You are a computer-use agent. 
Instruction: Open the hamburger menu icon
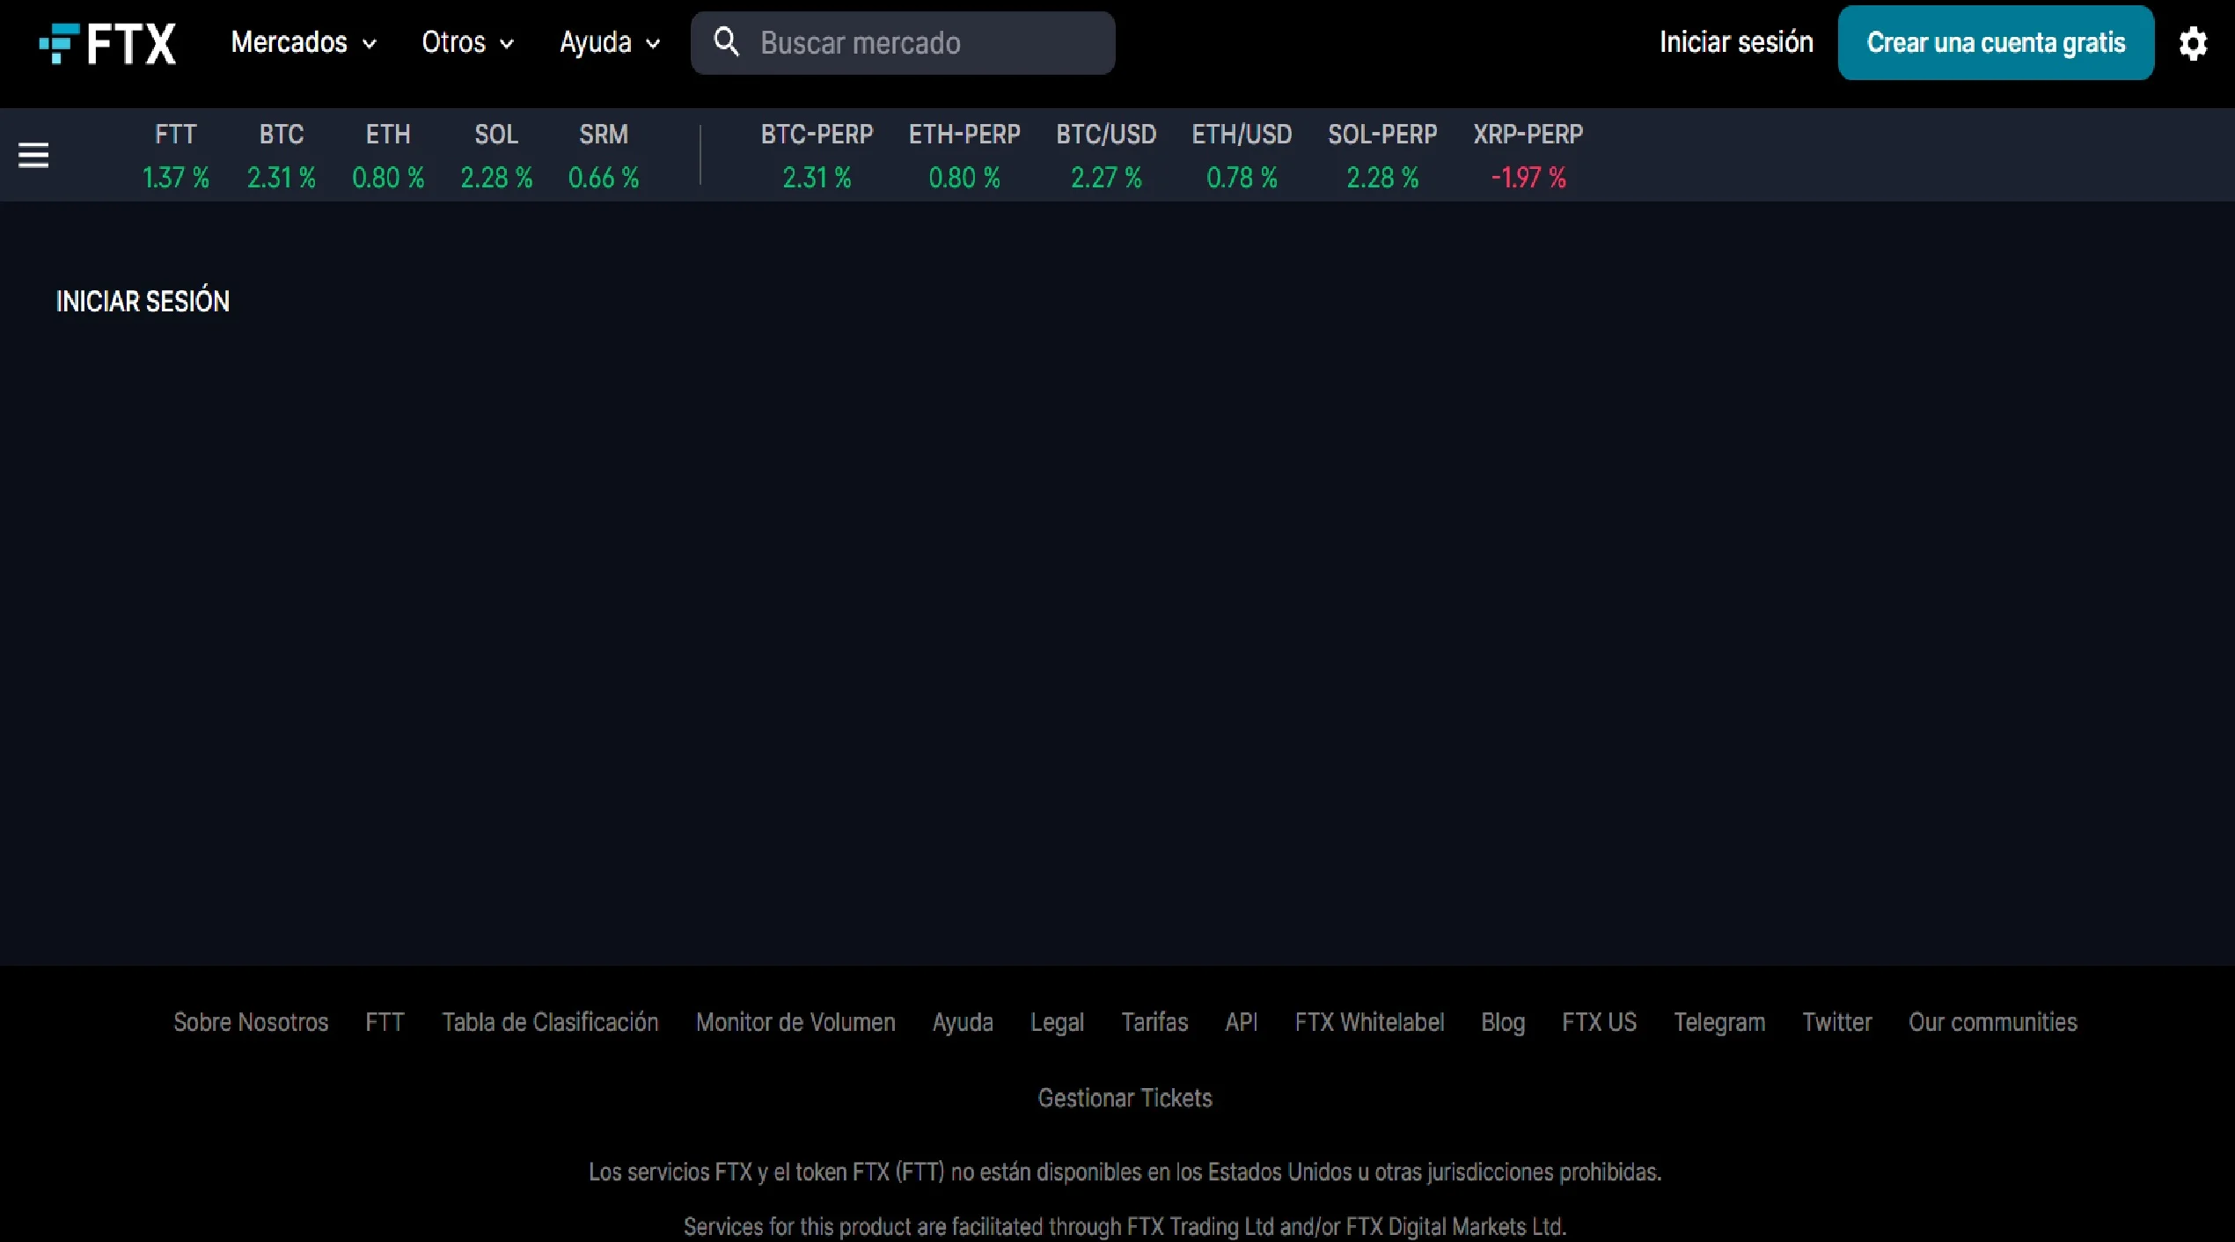pyautogui.click(x=33, y=155)
